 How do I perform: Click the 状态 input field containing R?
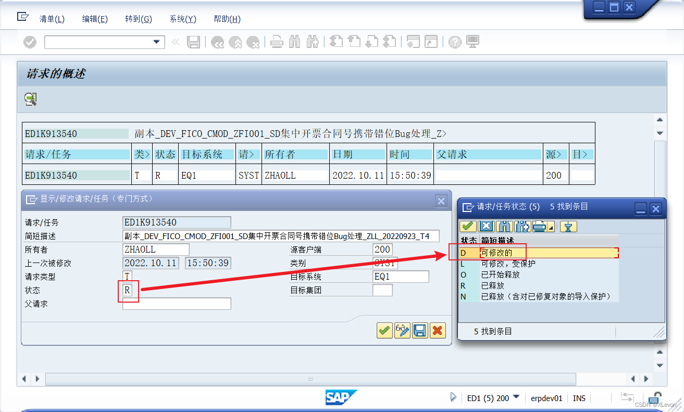click(x=128, y=290)
